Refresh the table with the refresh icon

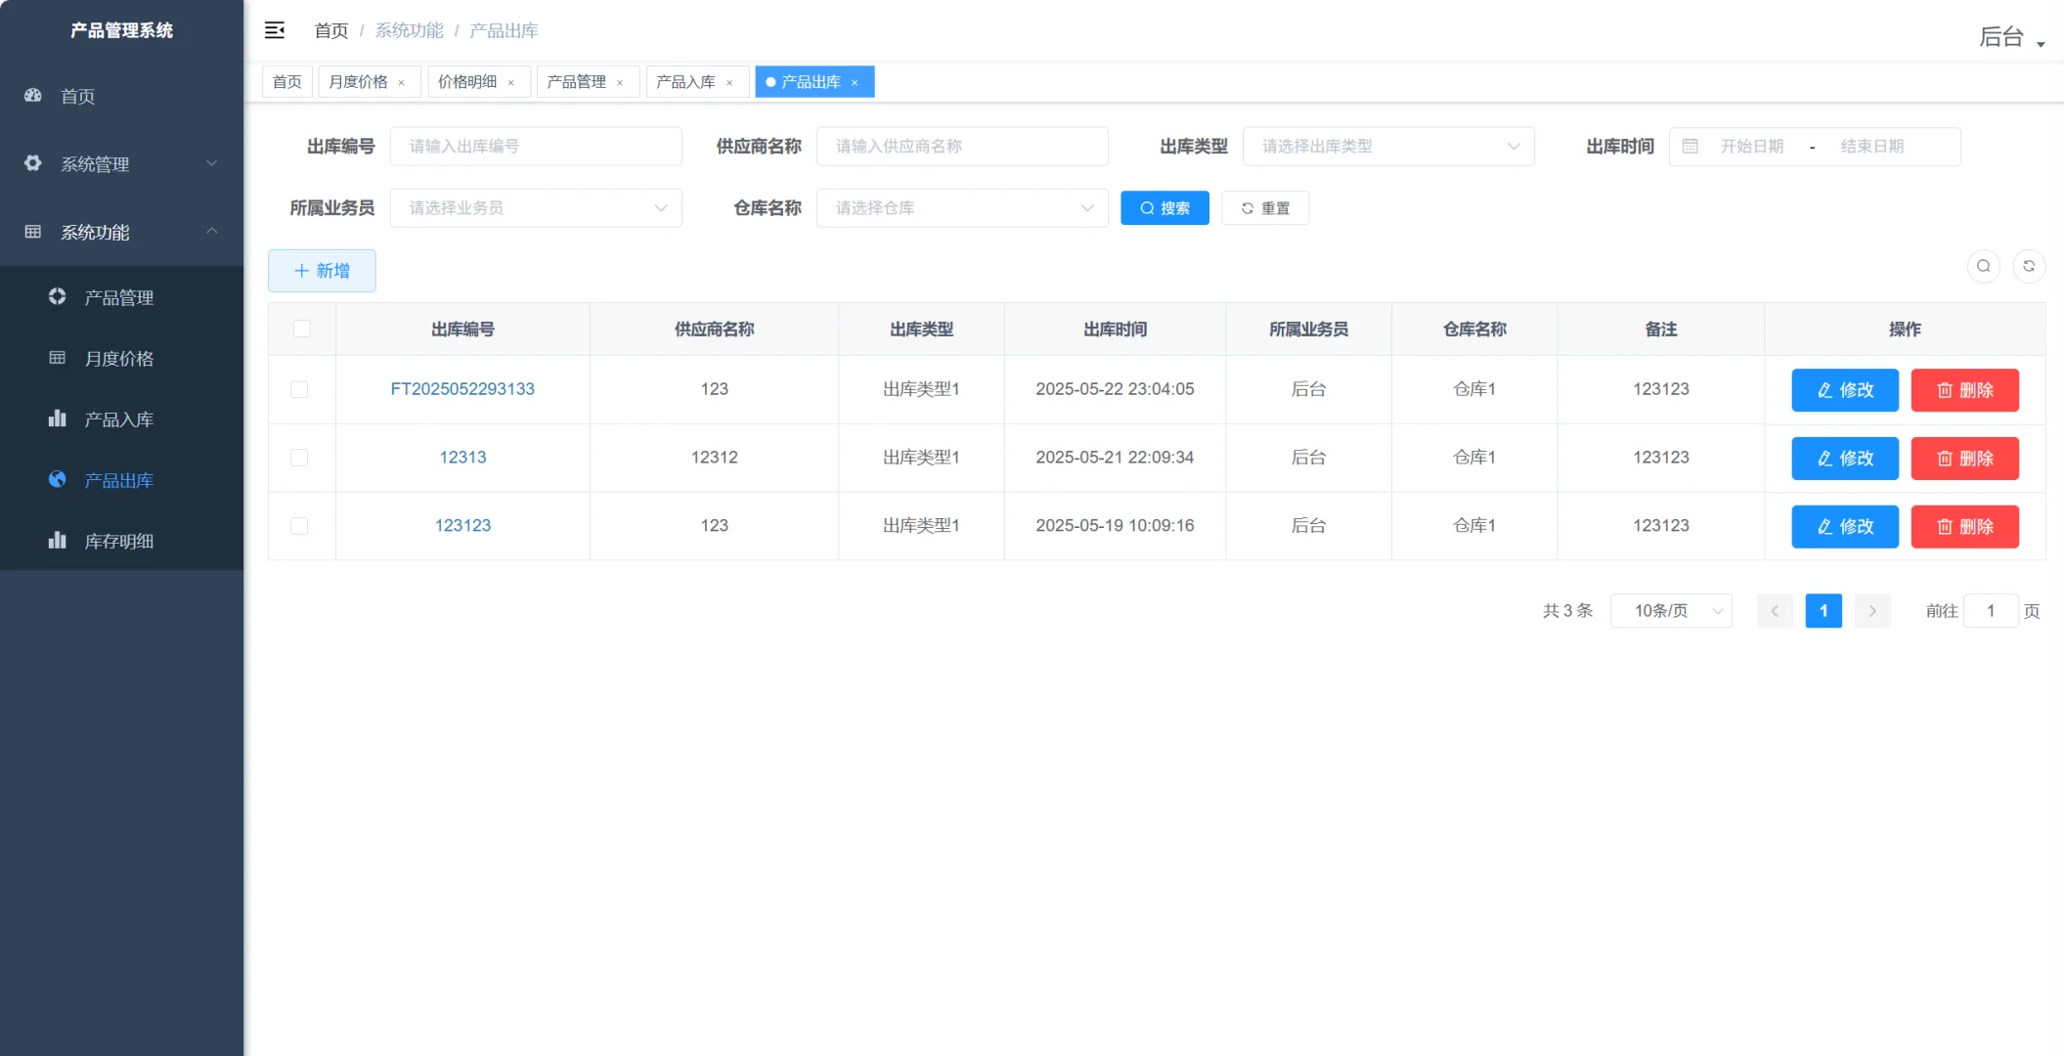pos(2030,266)
